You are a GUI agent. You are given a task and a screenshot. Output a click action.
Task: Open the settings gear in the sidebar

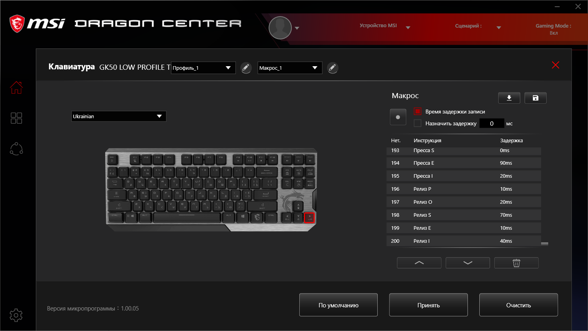[x=16, y=315]
